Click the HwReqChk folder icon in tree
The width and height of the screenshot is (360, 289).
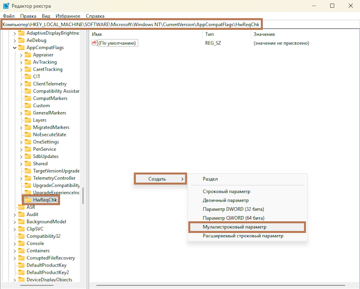click(28, 200)
